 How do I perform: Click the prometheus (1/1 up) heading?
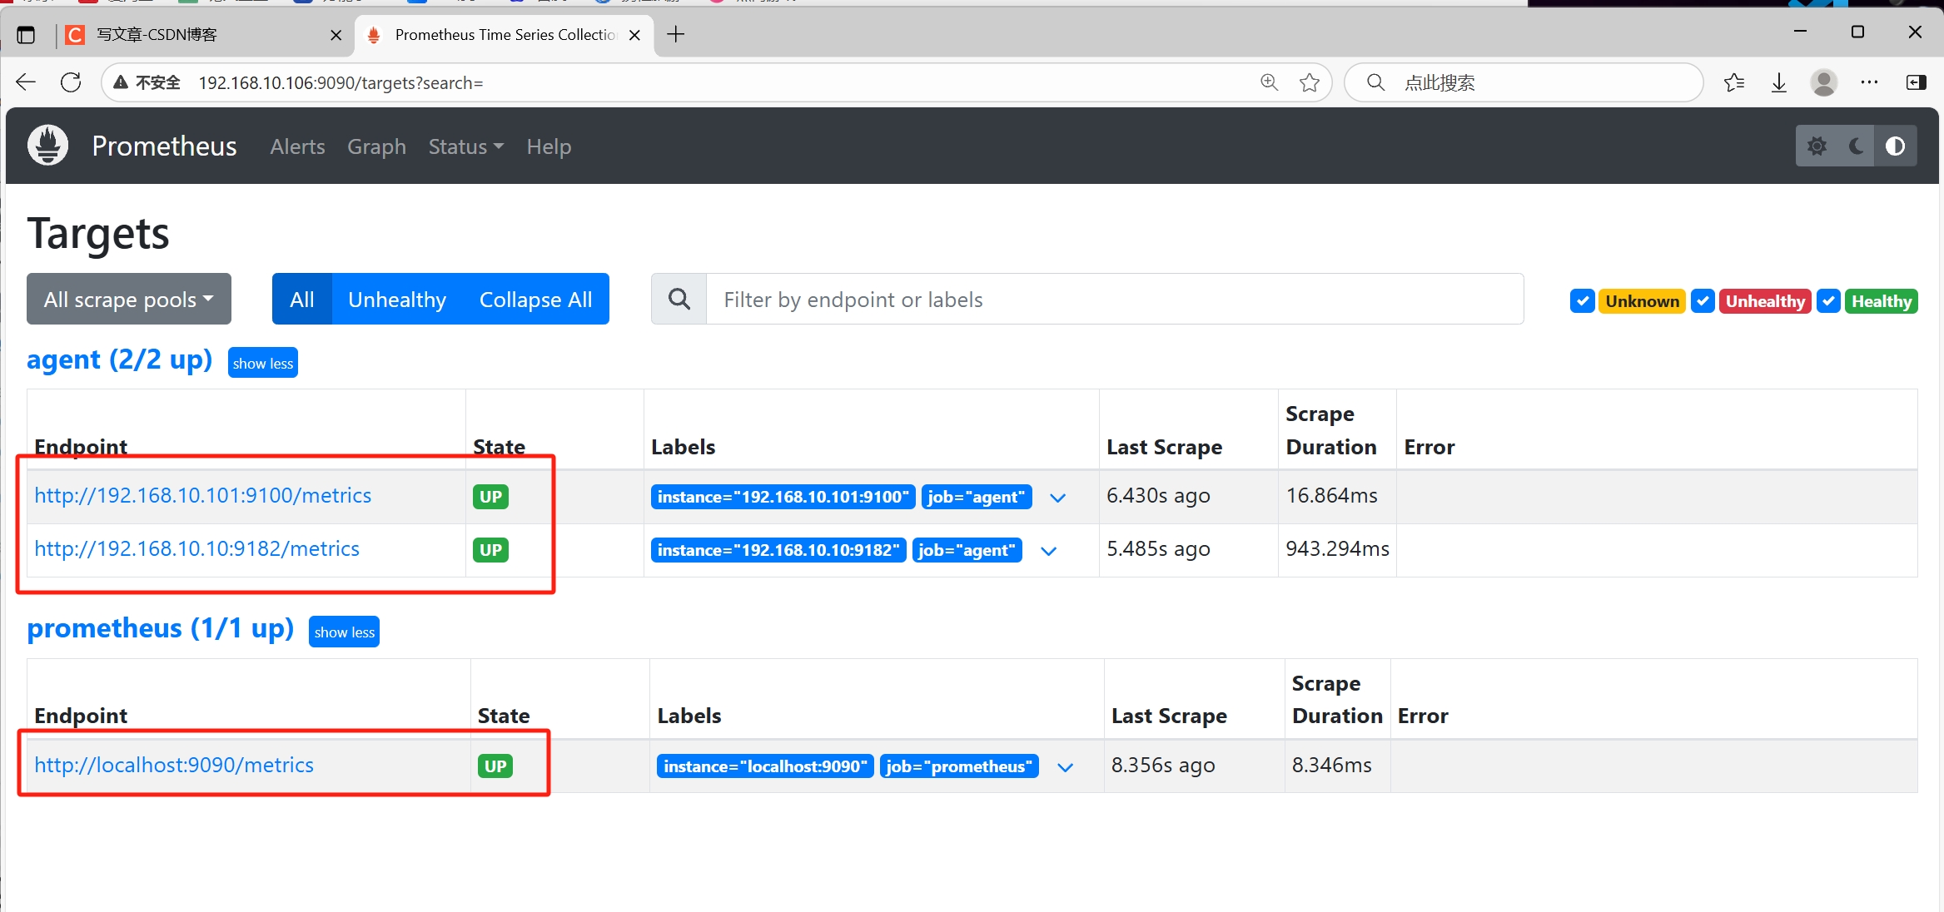(x=160, y=628)
